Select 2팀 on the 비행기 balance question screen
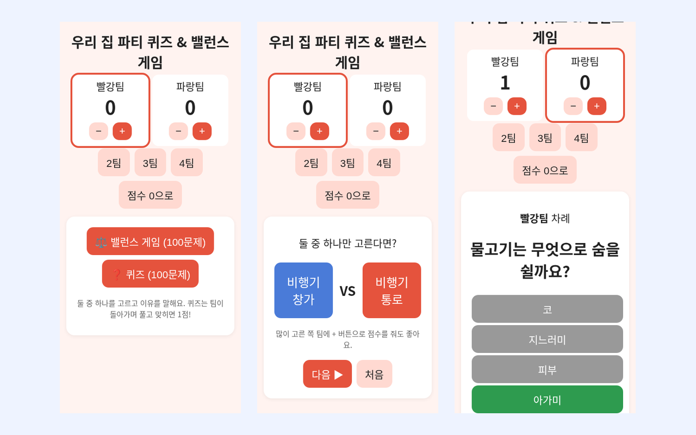The width and height of the screenshot is (696, 435). click(x=311, y=163)
